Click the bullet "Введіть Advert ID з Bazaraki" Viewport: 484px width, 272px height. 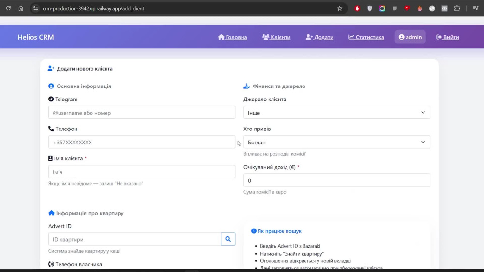290,246
